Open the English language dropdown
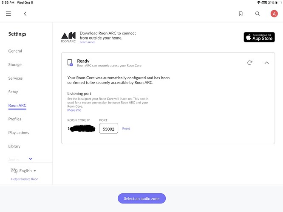The width and height of the screenshot is (283, 212). (x=28, y=171)
